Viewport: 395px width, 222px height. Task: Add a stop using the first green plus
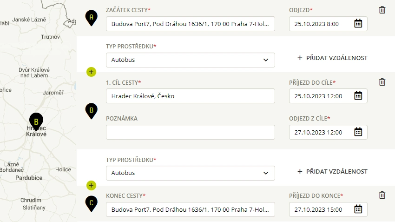point(91,72)
